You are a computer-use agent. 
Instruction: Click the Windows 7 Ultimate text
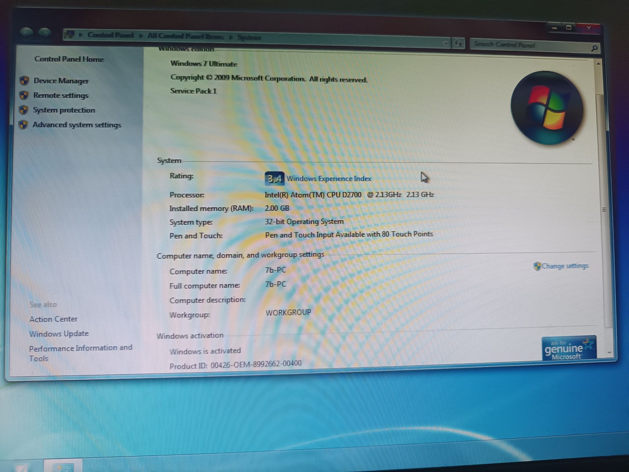204,64
